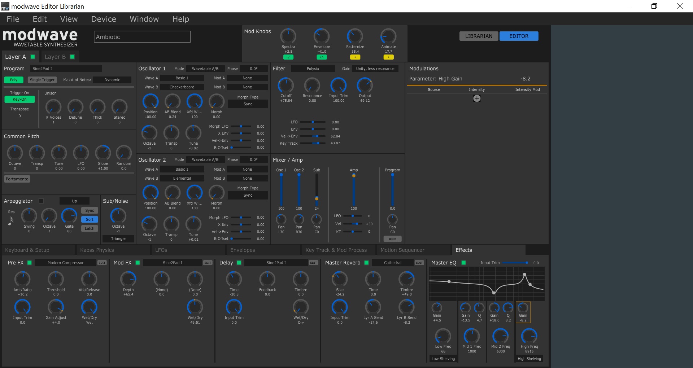Open the Device menu
Screen dimensions: 693x368
(x=103, y=19)
